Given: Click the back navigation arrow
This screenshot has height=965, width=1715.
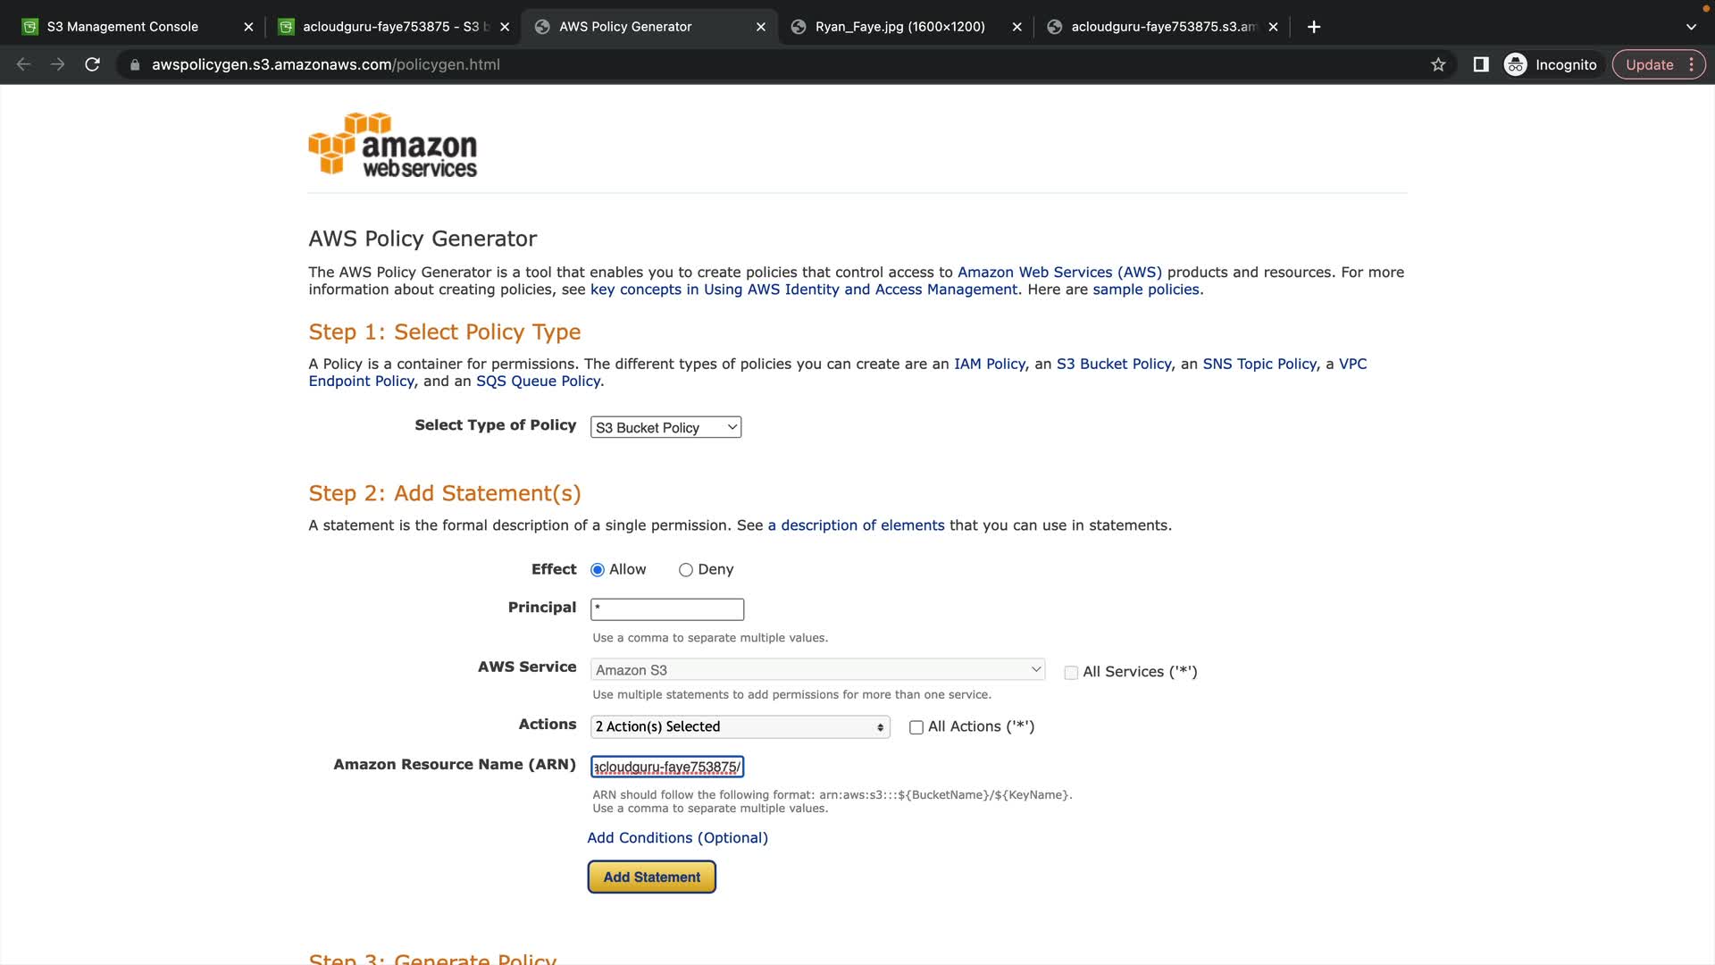Looking at the screenshot, I should point(24,64).
